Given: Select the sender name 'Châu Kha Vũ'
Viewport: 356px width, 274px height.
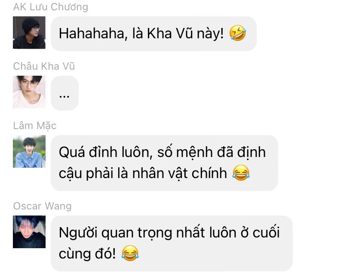Looking at the screenshot, I should (x=44, y=66).
